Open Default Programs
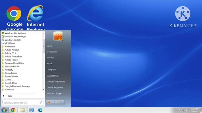Image resolution: width=202 pixels, height=113 pixels. [55, 88]
